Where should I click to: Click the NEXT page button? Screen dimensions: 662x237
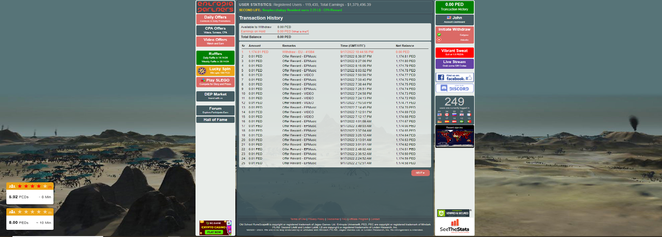[x=420, y=173]
